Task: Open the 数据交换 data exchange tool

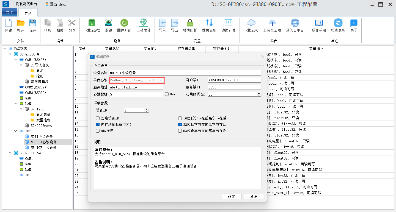Action: (209, 26)
